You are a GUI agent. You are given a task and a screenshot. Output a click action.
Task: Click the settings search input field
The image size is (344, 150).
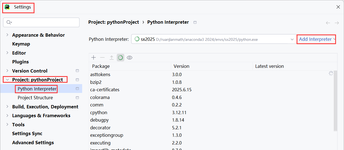coord(41,22)
